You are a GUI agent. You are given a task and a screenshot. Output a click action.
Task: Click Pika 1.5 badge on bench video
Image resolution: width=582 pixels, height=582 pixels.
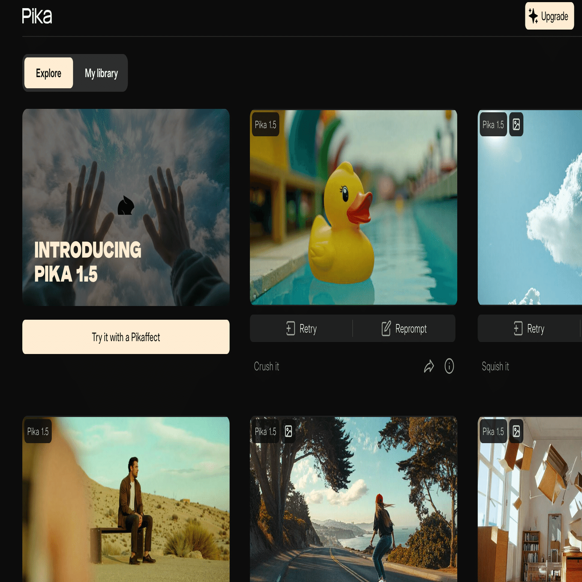tap(38, 432)
